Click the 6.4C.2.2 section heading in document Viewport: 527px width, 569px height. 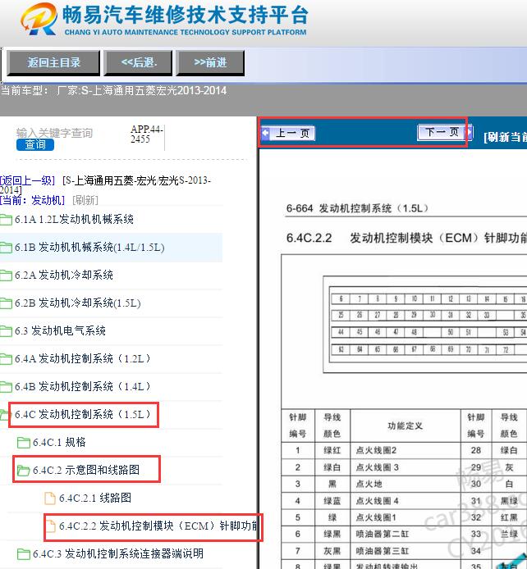[406, 238]
